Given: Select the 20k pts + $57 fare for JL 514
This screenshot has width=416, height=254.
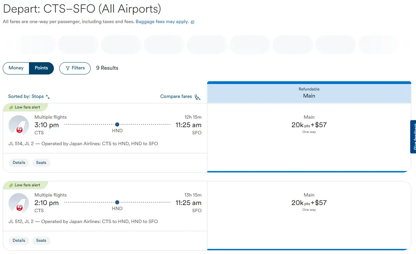Looking at the screenshot, I should (x=309, y=125).
